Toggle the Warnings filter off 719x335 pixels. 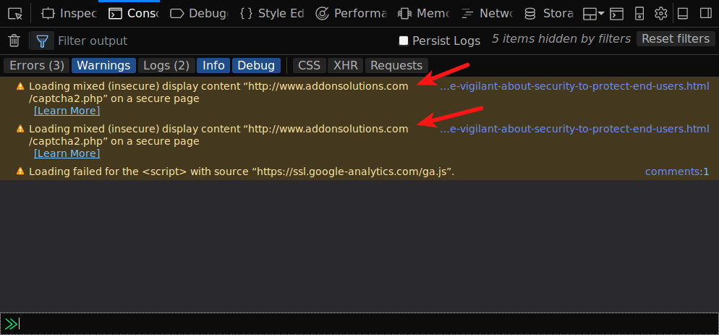tap(103, 66)
